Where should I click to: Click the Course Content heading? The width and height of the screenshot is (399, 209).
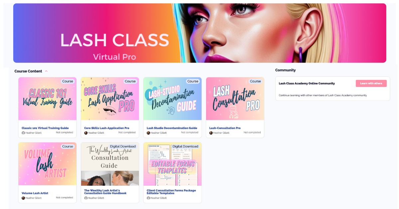[28, 71]
